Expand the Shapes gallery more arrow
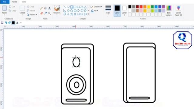 tap(89, 14)
